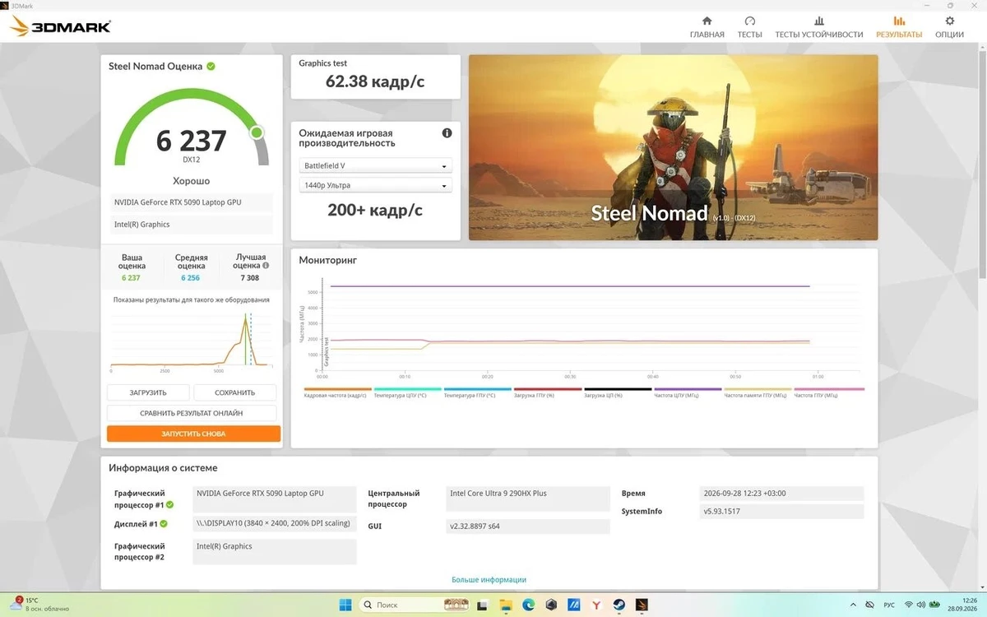Click the Steel Nomad banner image
The width and height of the screenshot is (987, 617).
(x=673, y=147)
